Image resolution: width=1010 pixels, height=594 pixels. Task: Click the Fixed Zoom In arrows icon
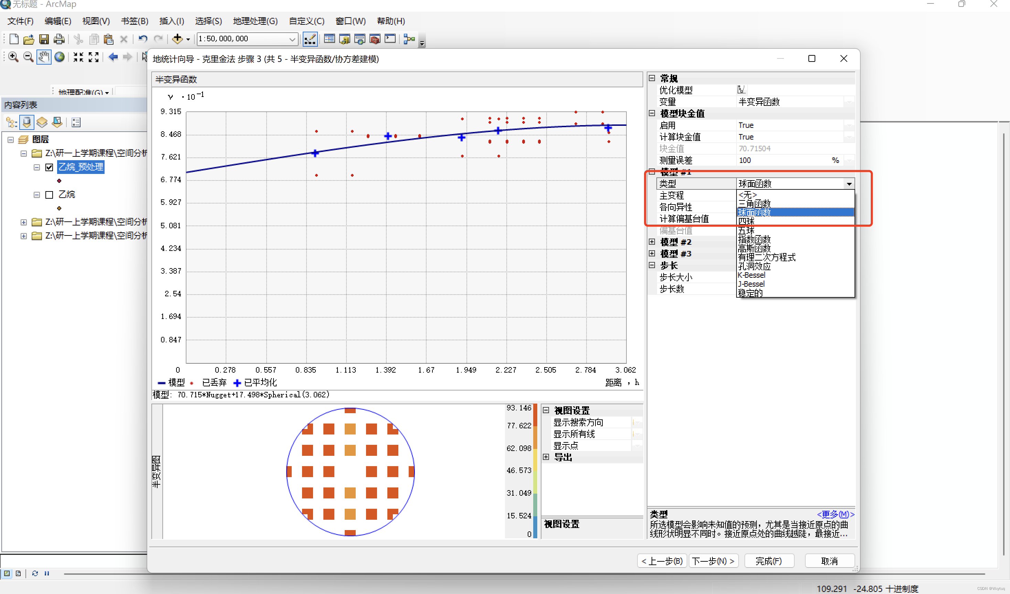click(78, 57)
